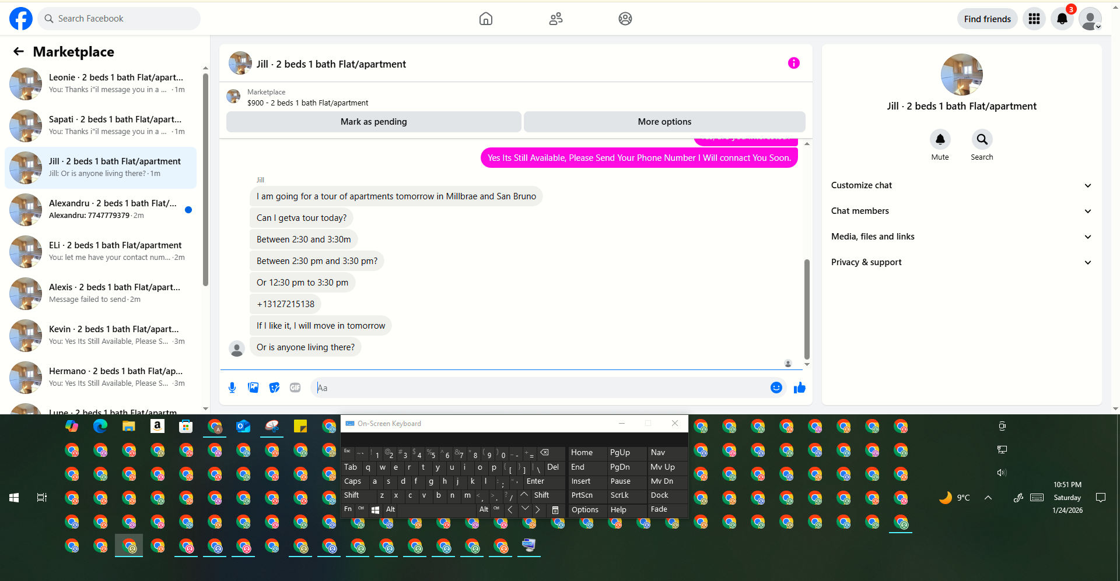The width and height of the screenshot is (1120, 581).
Task: Open emoji picker in message box
Action: (x=776, y=388)
